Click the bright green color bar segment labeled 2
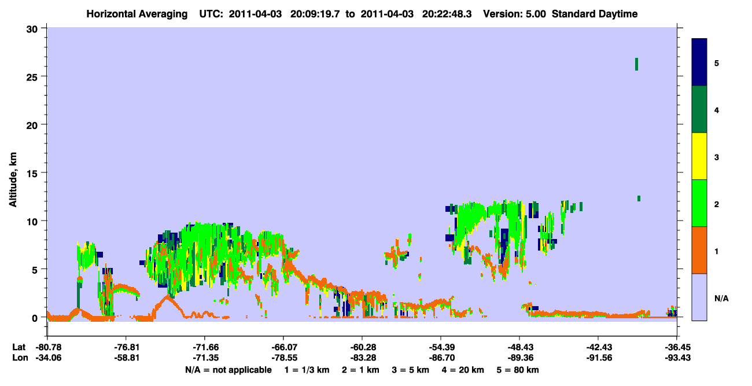The width and height of the screenshot is (752, 386). (x=699, y=203)
